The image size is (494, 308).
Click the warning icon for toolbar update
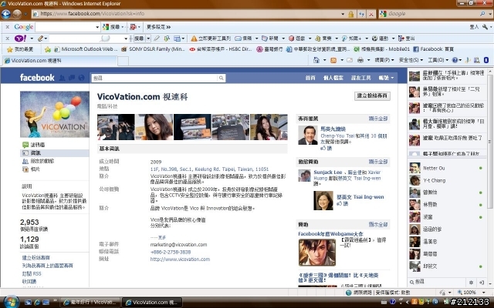tap(194, 38)
